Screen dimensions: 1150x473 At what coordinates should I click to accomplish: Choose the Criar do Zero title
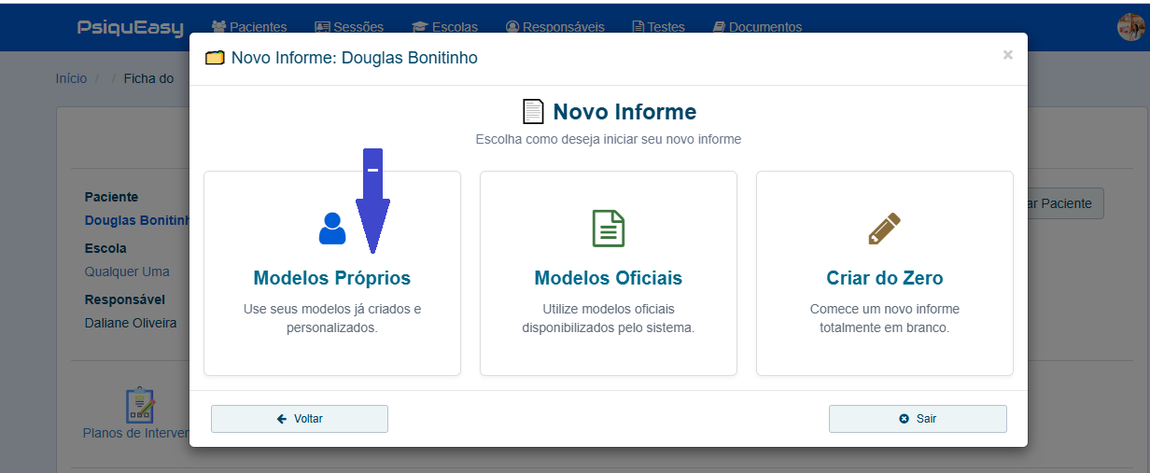pos(884,278)
